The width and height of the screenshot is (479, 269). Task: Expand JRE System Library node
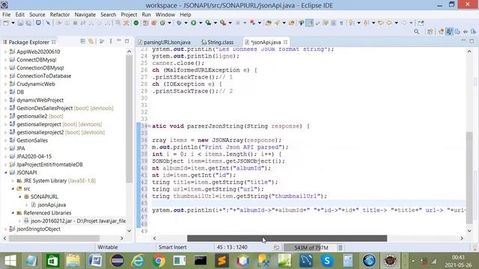(13, 181)
